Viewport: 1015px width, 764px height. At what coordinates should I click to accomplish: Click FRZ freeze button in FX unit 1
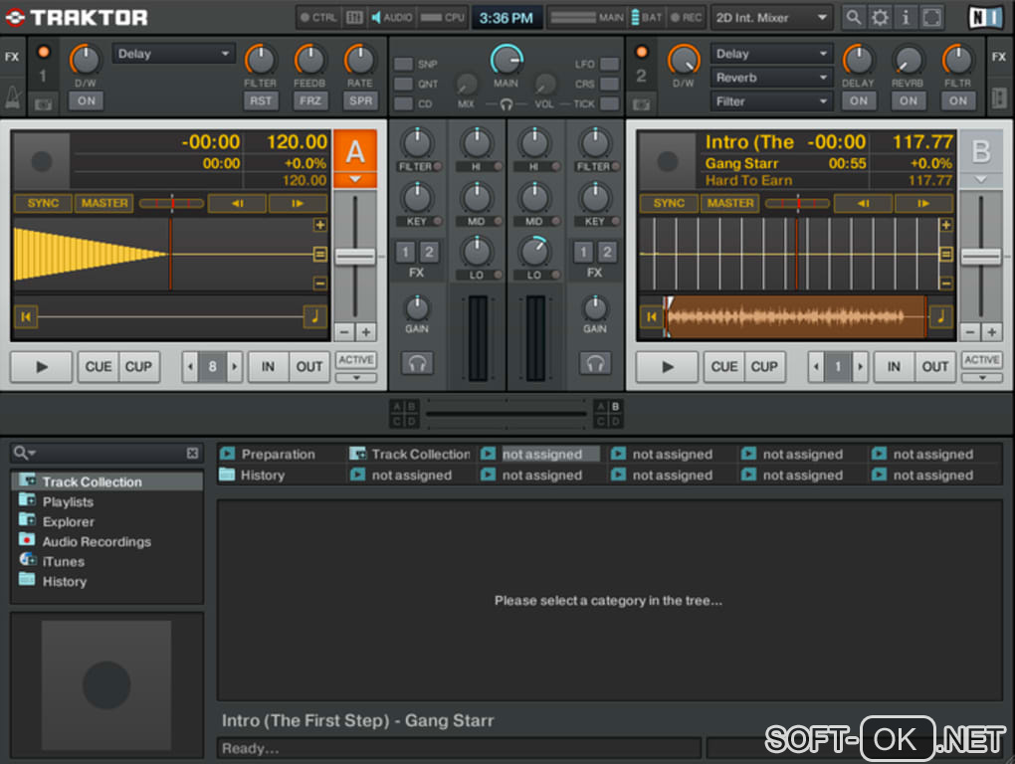(x=310, y=100)
